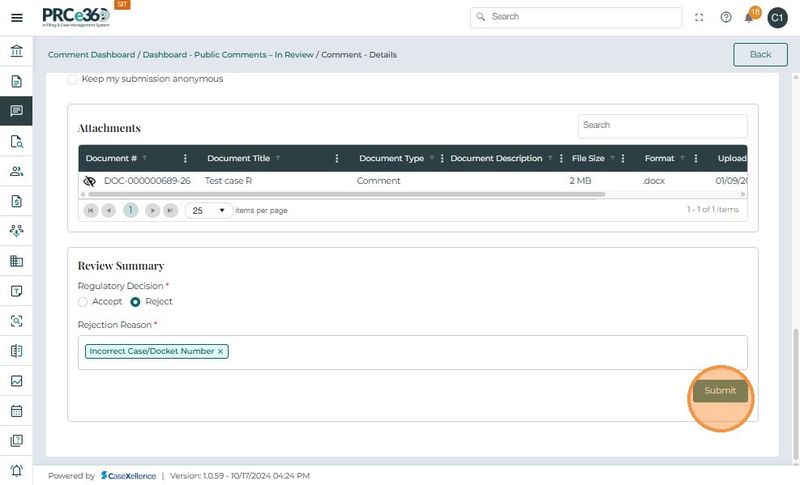Viewport: 800px width, 485px height.
Task: Open the document sidebar icon
Action: pyautogui.click(x=16, y=81)
